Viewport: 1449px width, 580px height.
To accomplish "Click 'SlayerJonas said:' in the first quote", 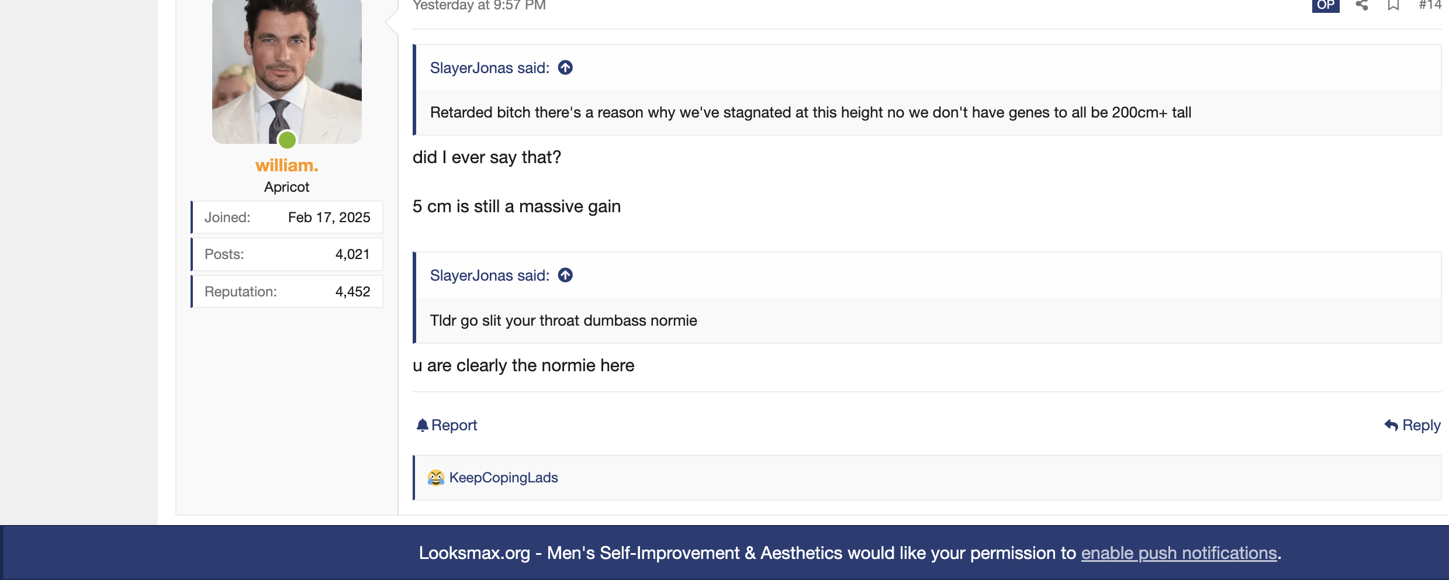I will coord(489,68).
